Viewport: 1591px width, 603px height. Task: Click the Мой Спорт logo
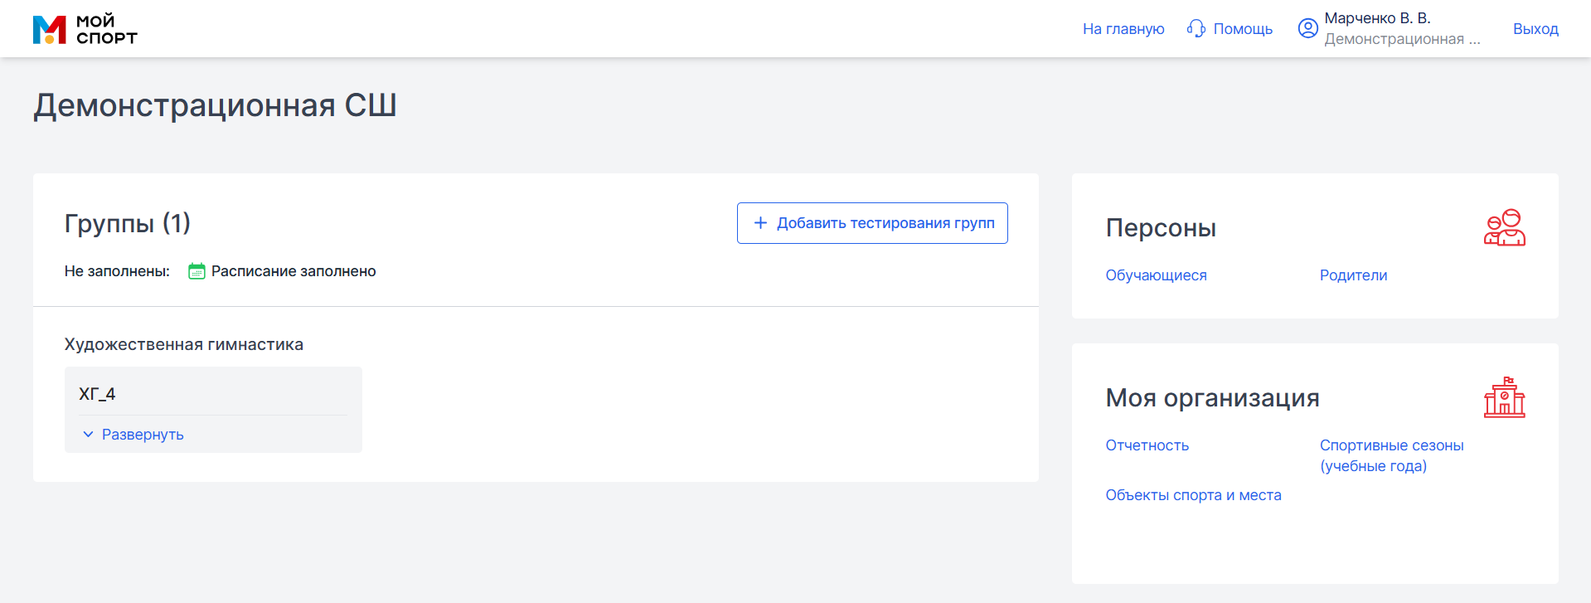85,29
